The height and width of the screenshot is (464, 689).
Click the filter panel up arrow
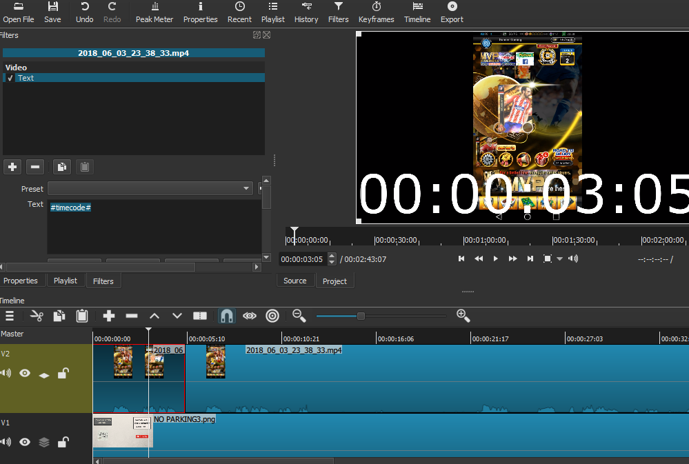[x=266, y=181]
